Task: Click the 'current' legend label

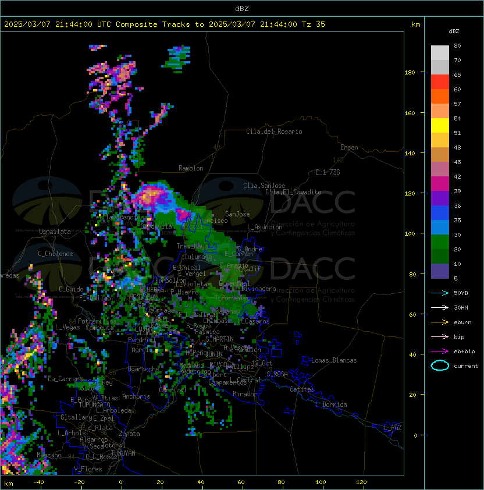Action: [x=466, y=366]
